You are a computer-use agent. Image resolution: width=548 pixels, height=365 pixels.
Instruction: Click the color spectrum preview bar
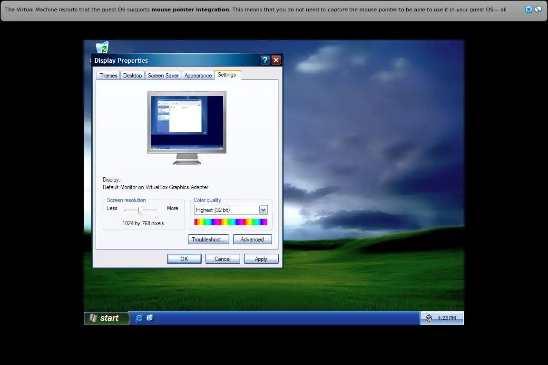click(x=231, y=222)
